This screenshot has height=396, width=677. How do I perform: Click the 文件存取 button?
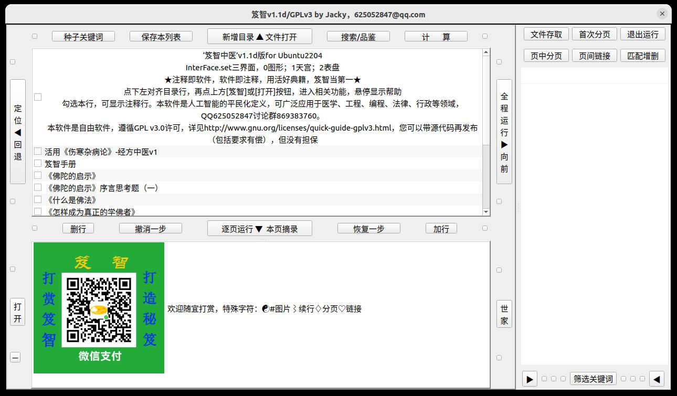coord(546,34)
